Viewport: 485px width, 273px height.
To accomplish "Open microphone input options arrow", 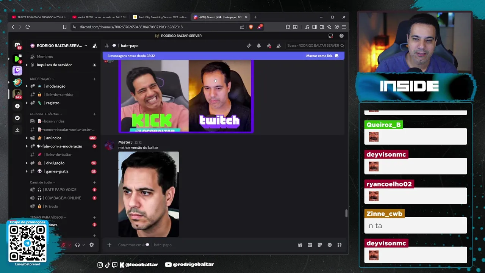I will 70,245.
